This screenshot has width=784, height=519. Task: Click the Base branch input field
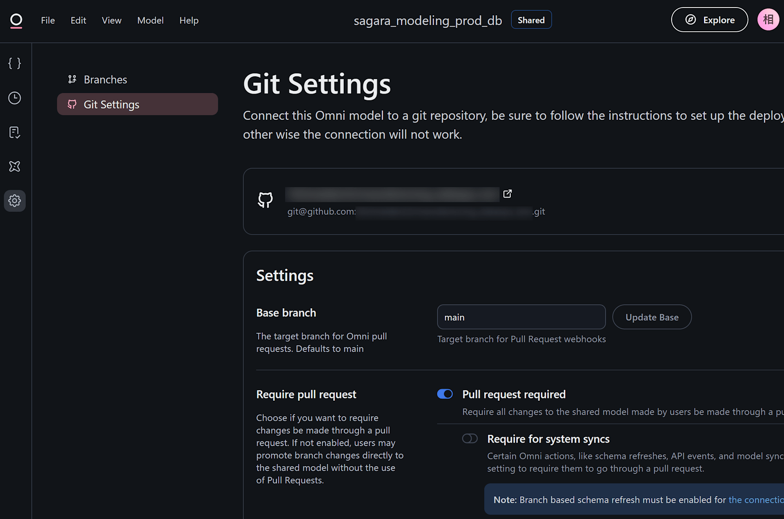point(521,317)
